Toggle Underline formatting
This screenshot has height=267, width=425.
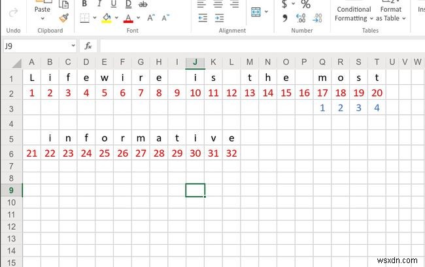tap(114, 4)
